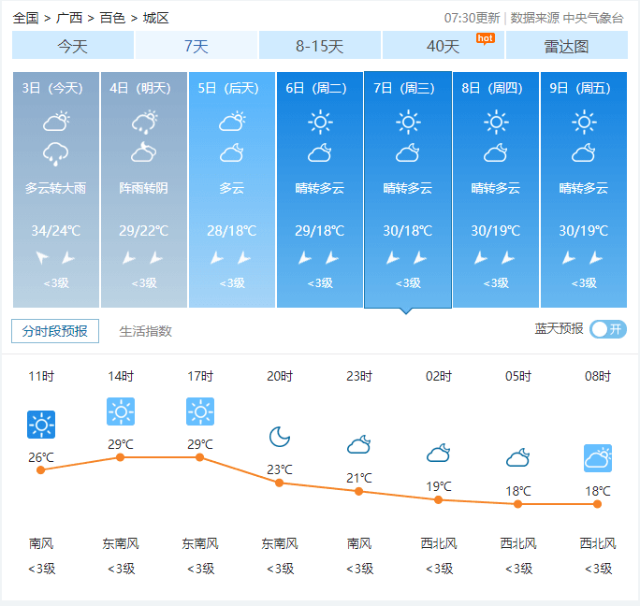This screenshot has width=640, height=606.
Task: Click the 30/18℃ temperature text
Action: (408, 231)
